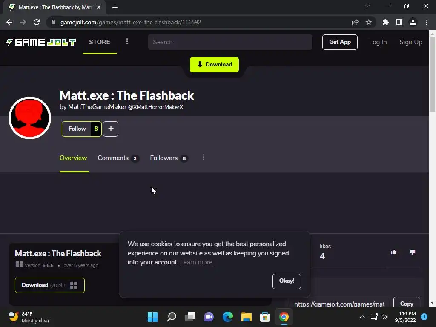Go back in browser history

9,22
